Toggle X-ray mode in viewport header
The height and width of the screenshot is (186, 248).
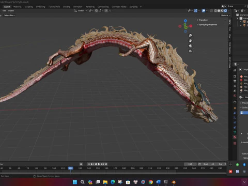(211, 11)
